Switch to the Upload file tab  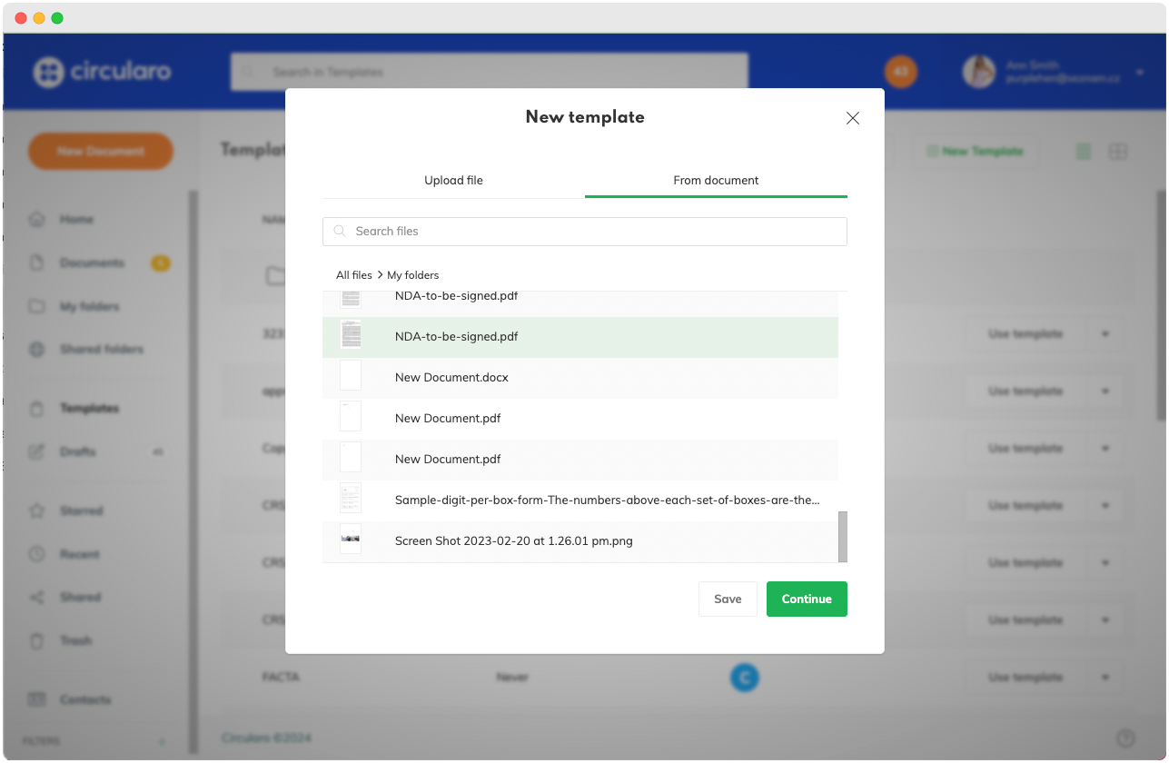click(453, 180)
